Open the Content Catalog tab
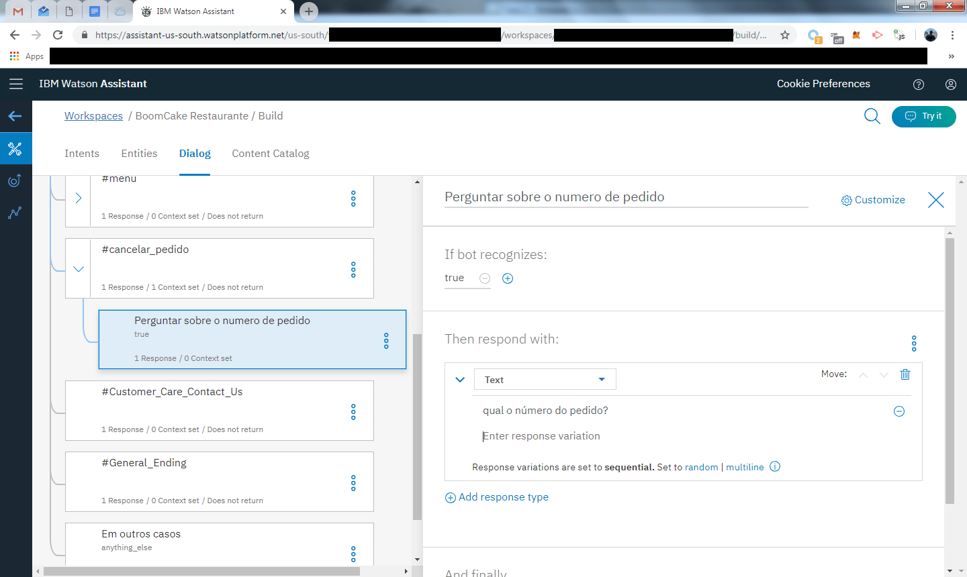The width and height of the screenshot is (967, 577). tap(271, 154)
